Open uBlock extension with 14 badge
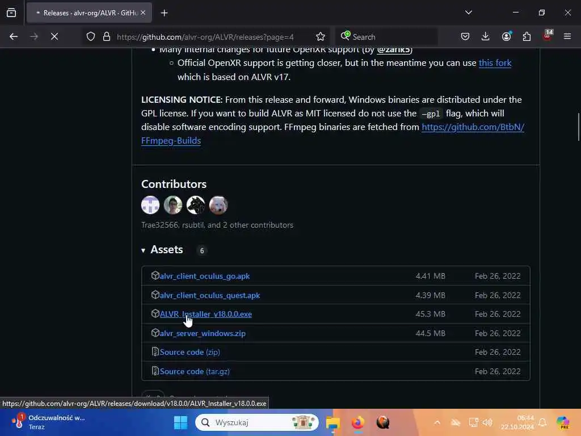The height and width of the screenshot is (436, 581). click(x=548, y=36)
